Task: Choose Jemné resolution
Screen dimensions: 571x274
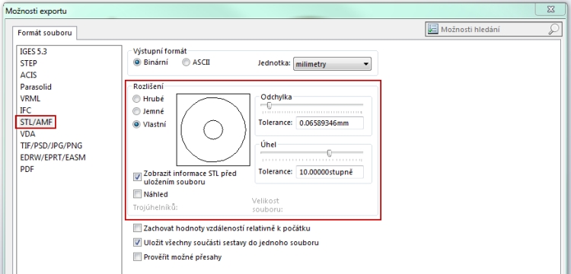Action: pyautogui.click(x=136, y=111)
